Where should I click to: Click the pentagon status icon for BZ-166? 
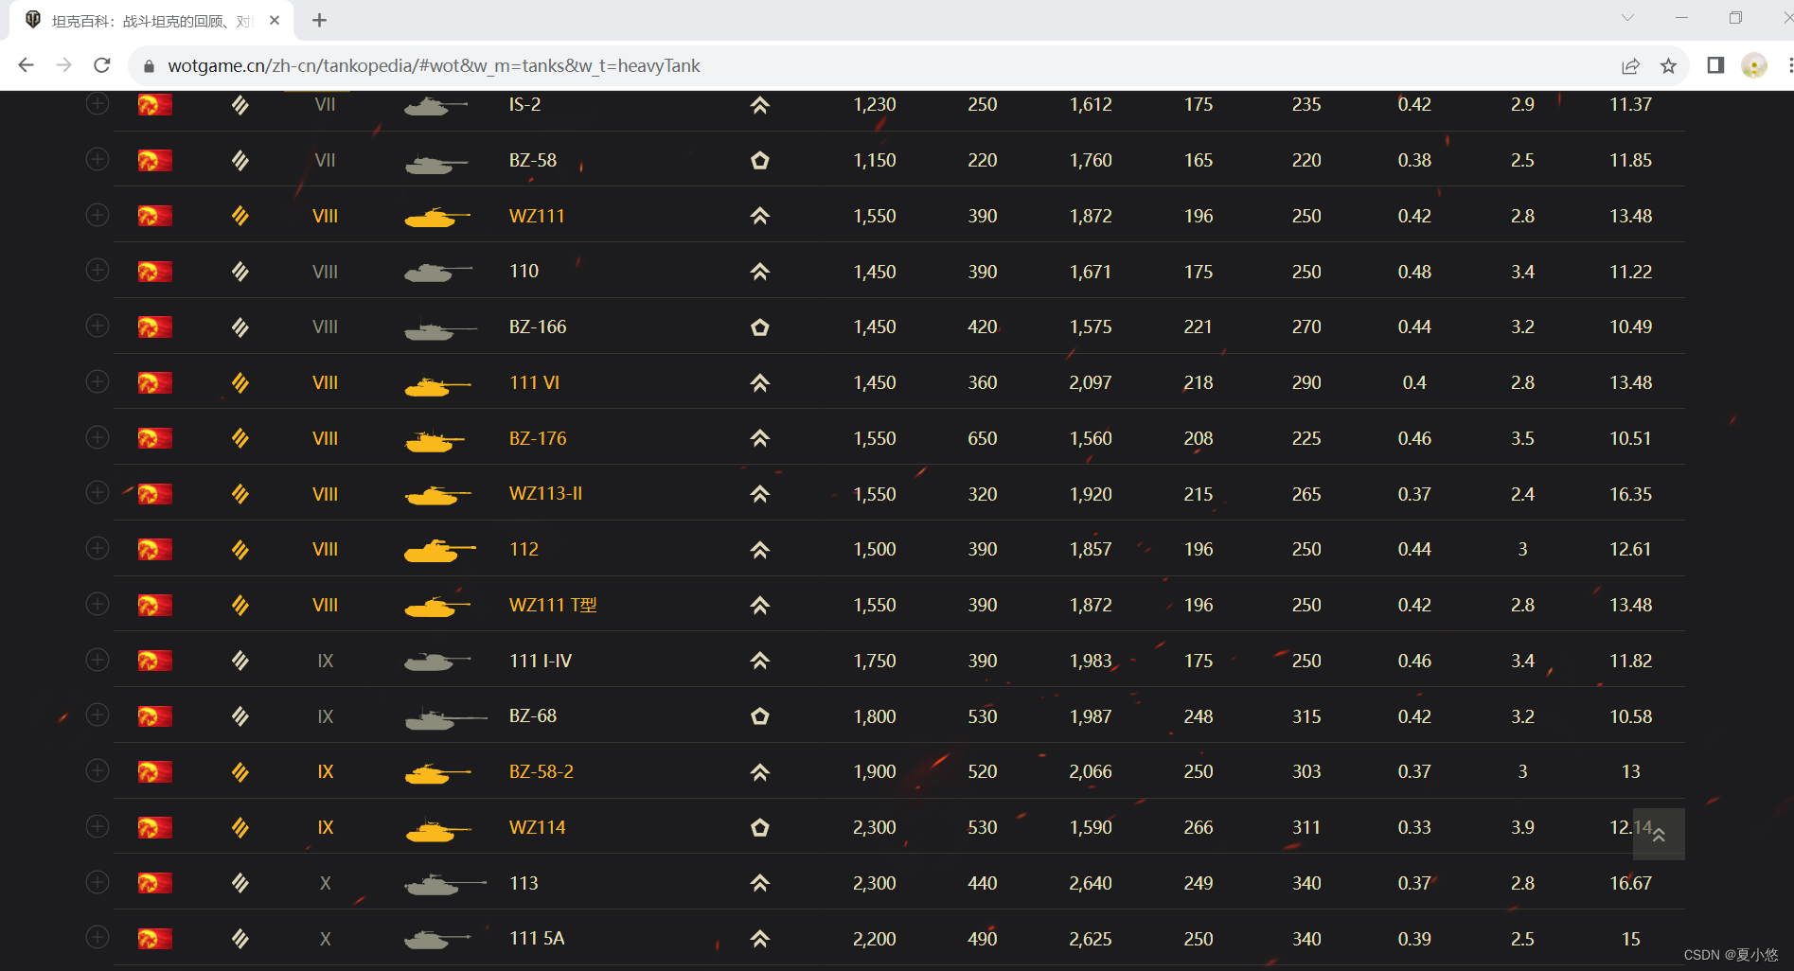(759, 327)
